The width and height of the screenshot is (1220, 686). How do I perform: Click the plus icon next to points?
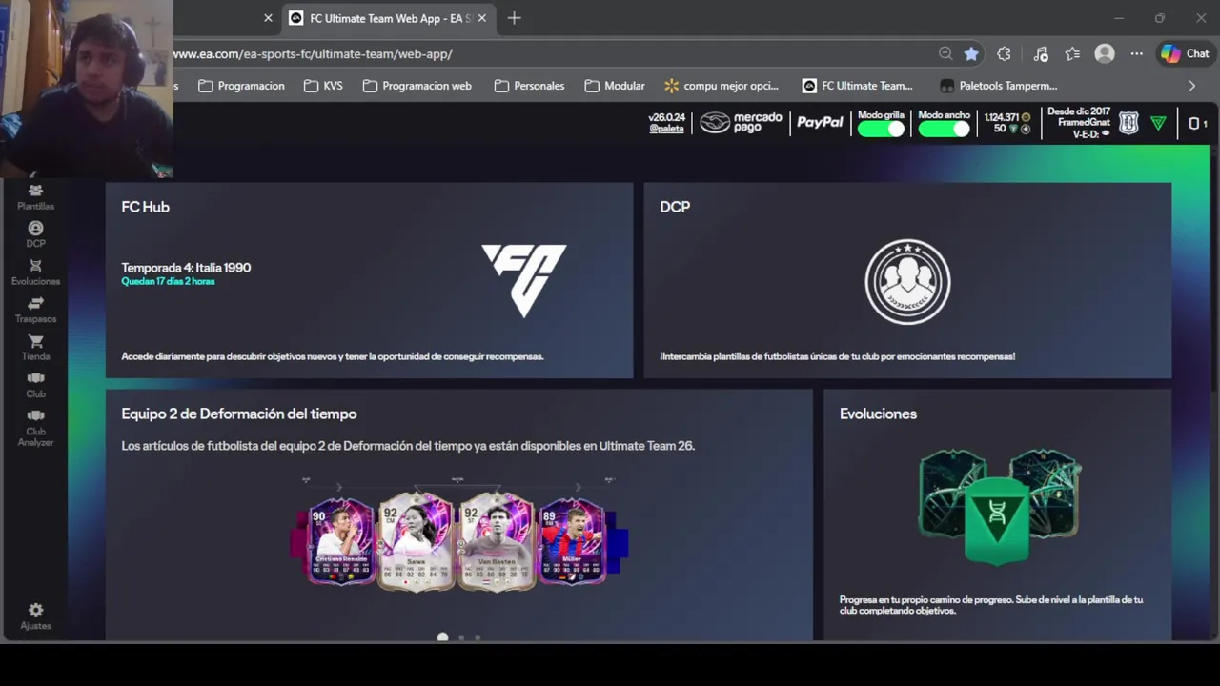1026,129
